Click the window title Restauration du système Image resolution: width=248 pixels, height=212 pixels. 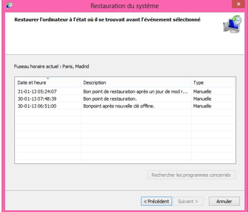[x=124, y=6]
